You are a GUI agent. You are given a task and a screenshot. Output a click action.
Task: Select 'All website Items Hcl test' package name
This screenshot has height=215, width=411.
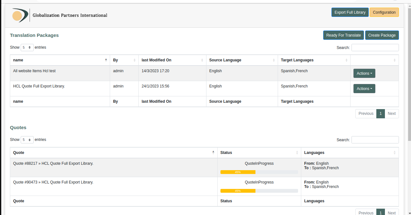(34, 71)
